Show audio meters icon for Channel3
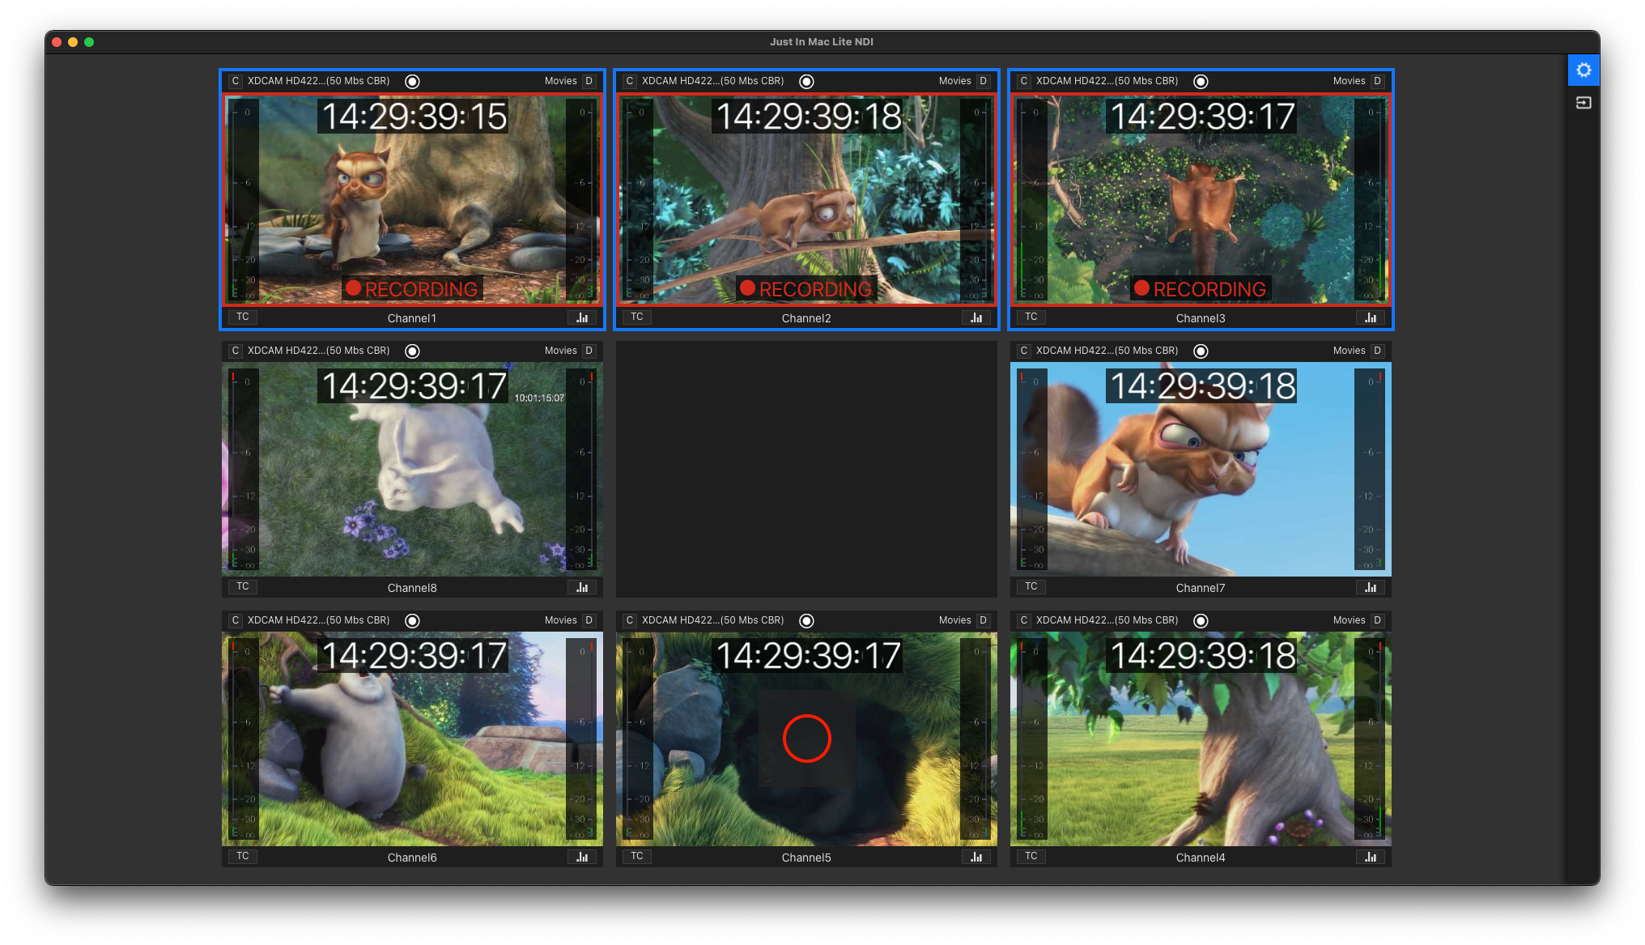Image resolution: width=1645 pixels, height=945 pixels. 1371,317
